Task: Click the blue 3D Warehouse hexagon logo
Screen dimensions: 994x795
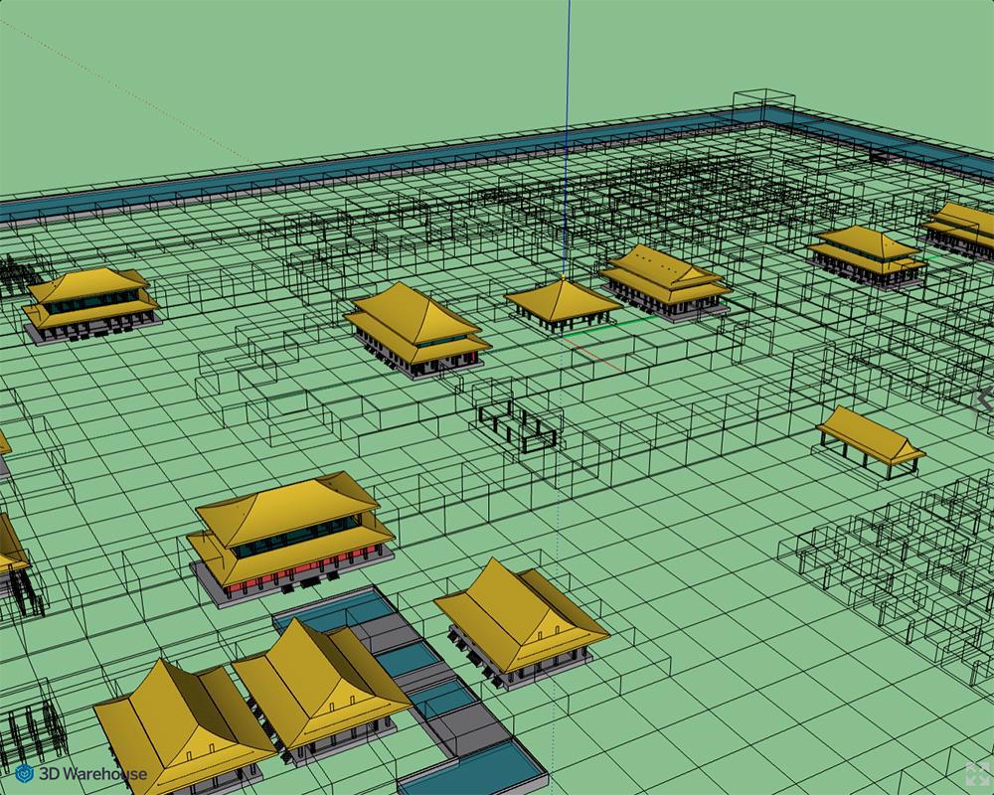Action: coord(25,773)
